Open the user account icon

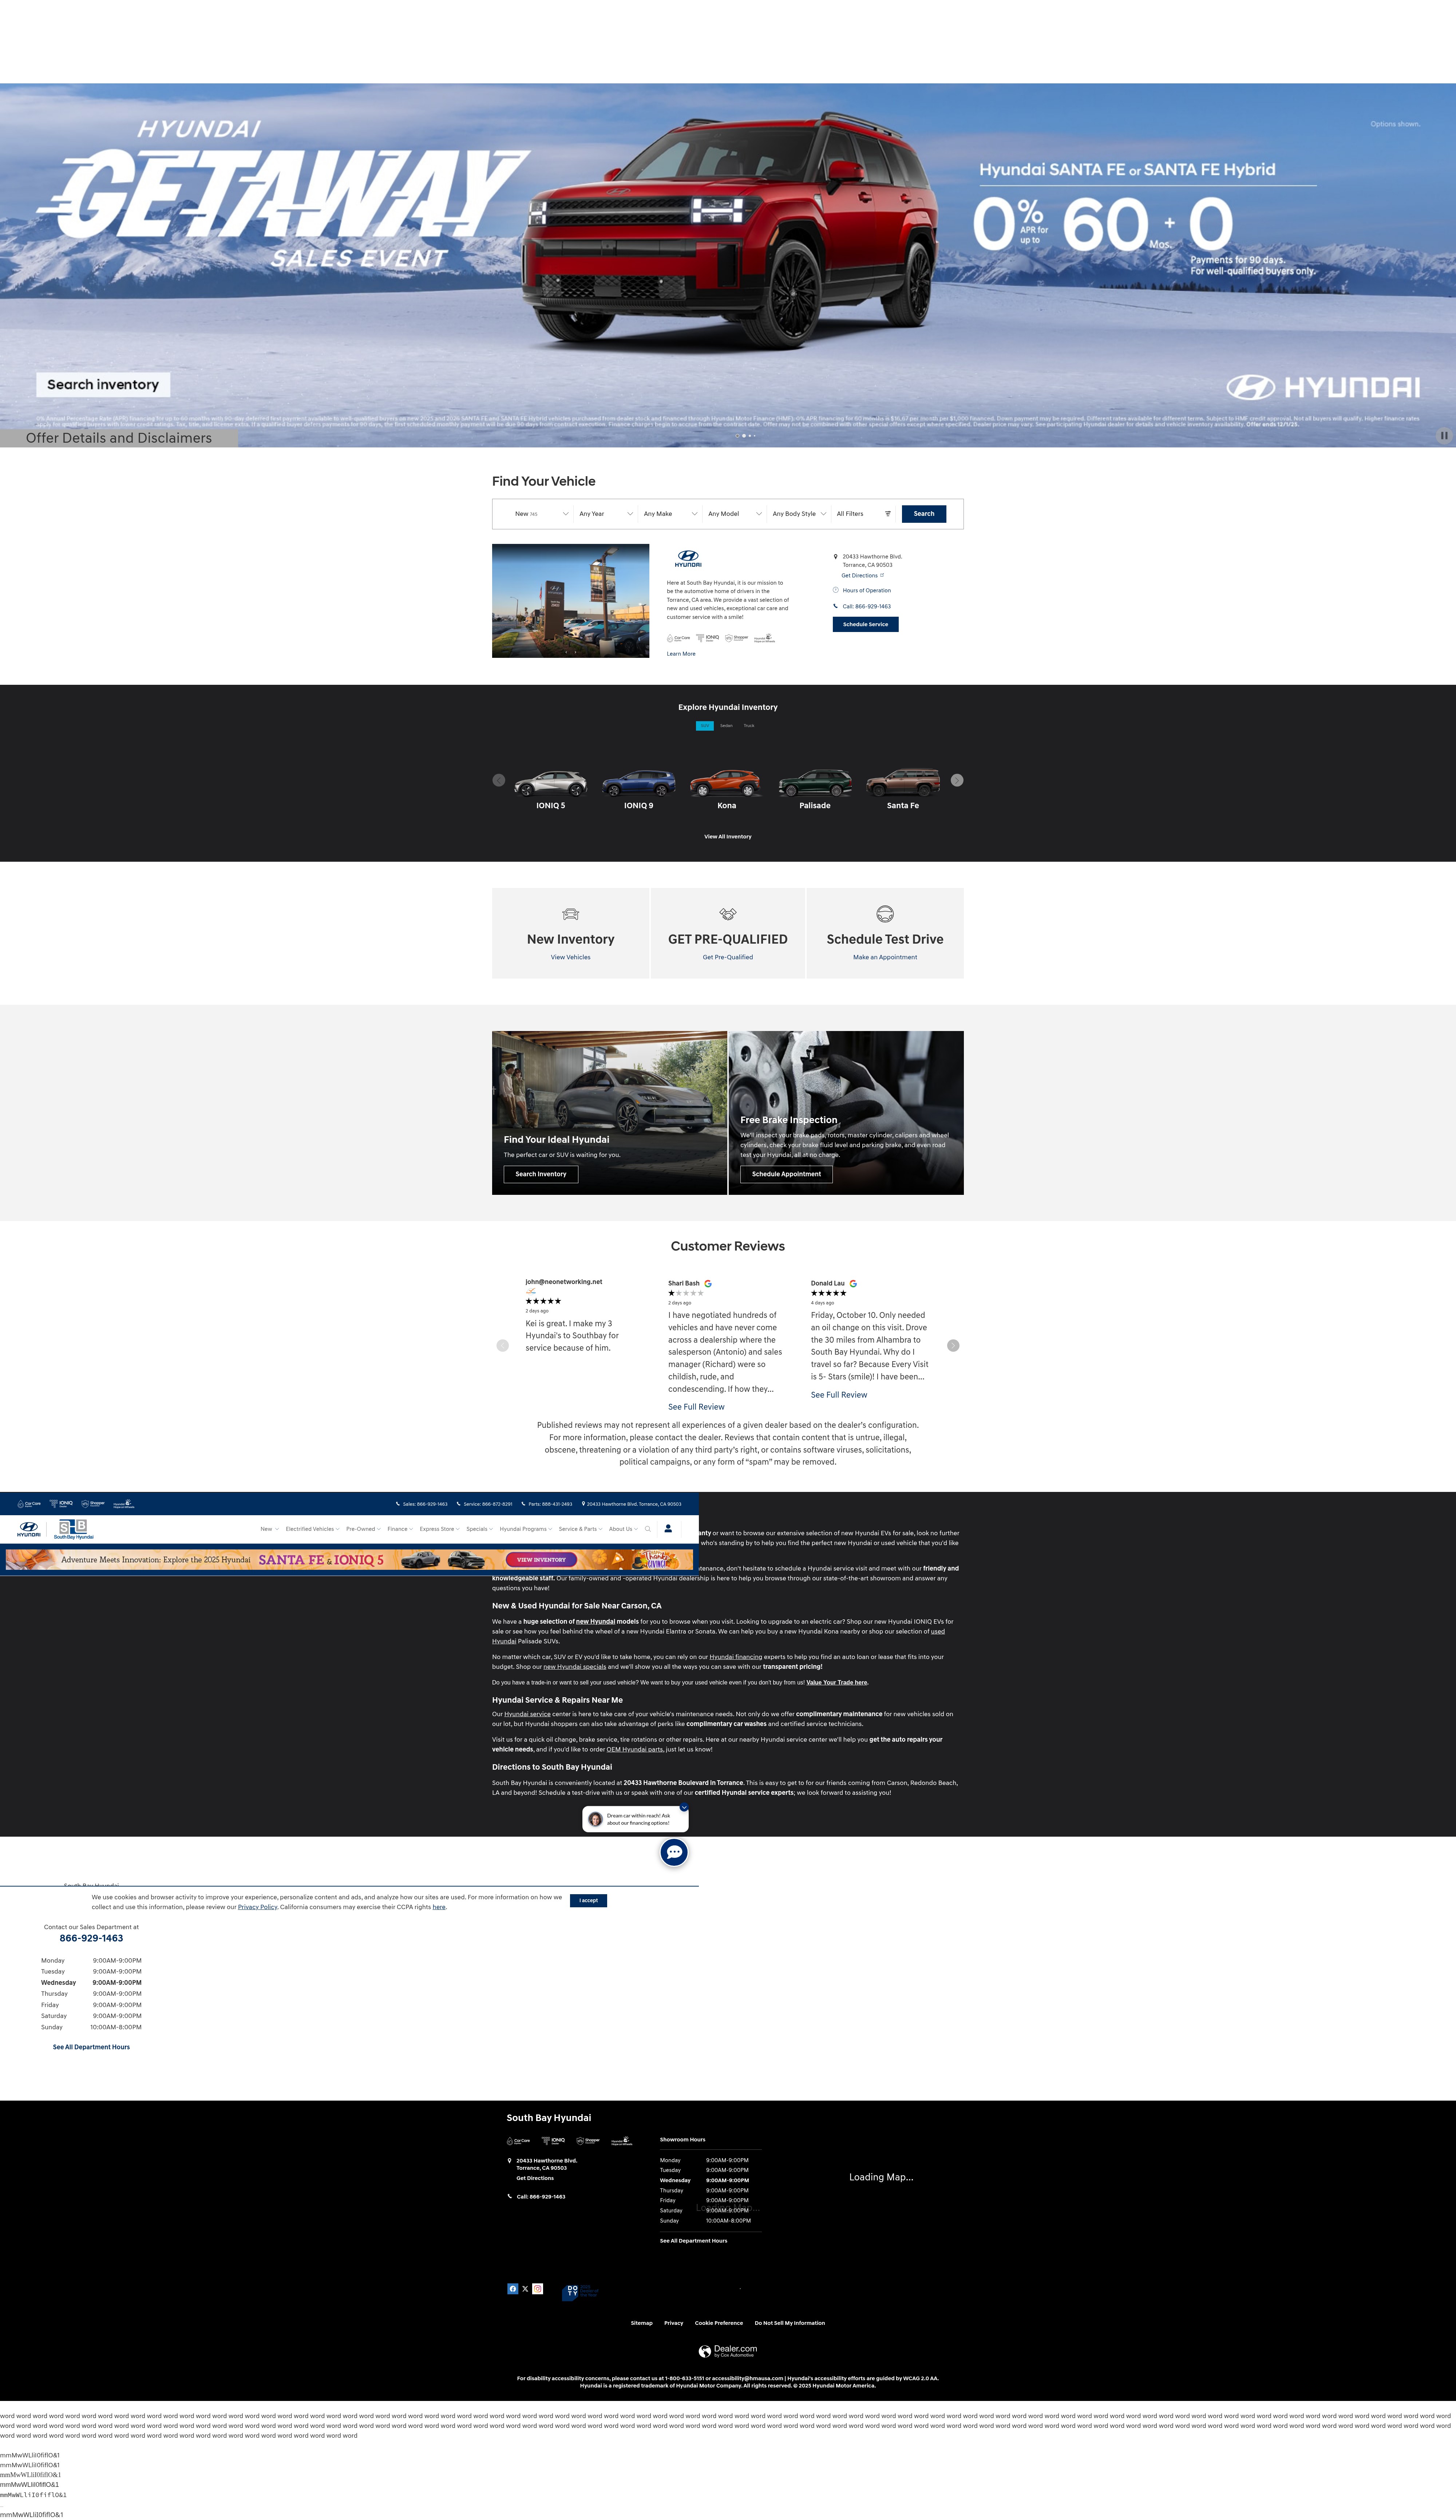pos(668,1529)
